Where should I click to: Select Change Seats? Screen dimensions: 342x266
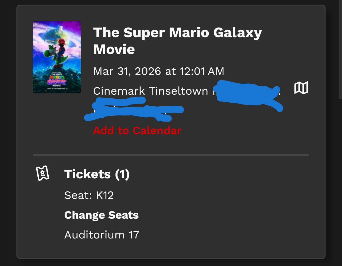(x=102, y=215)
